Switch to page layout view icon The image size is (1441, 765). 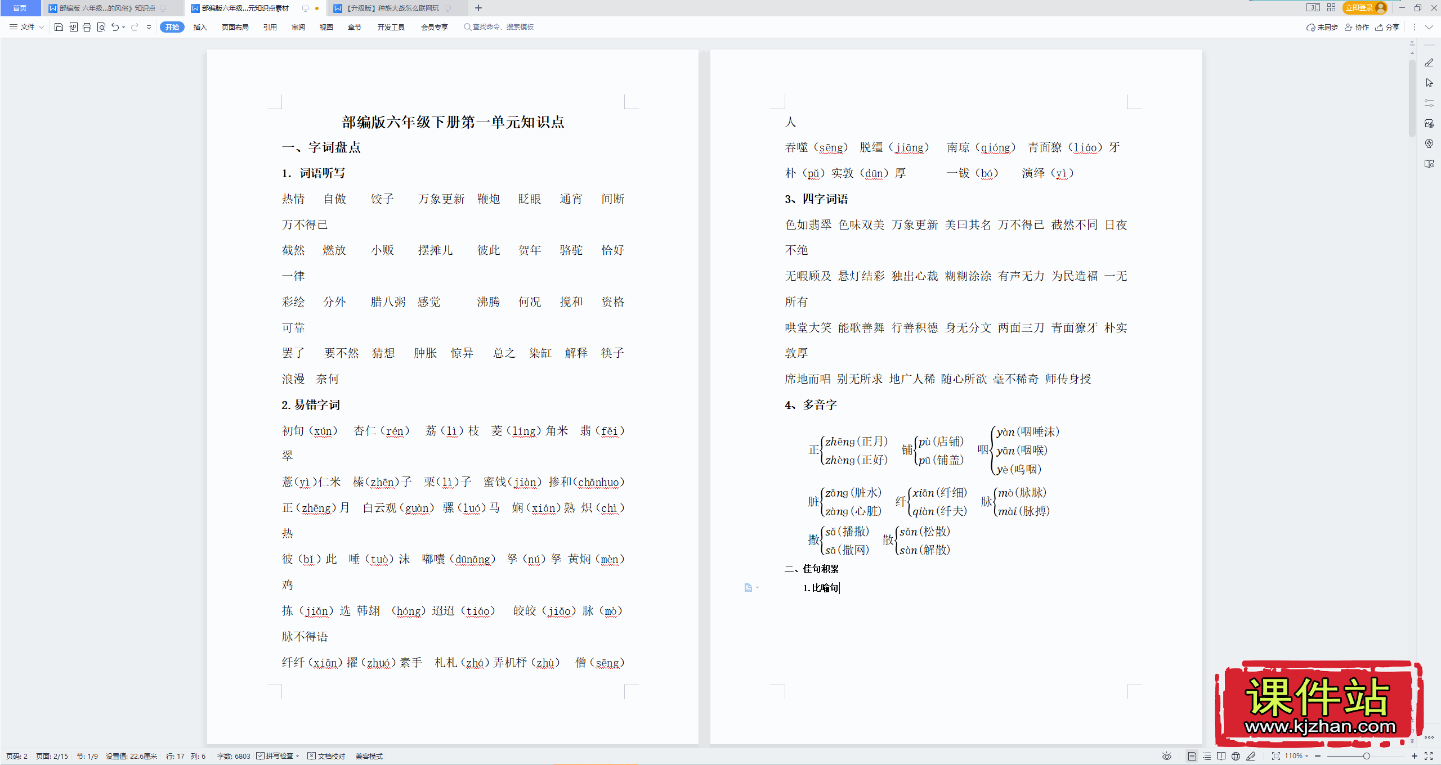(x=1192, y=756)
